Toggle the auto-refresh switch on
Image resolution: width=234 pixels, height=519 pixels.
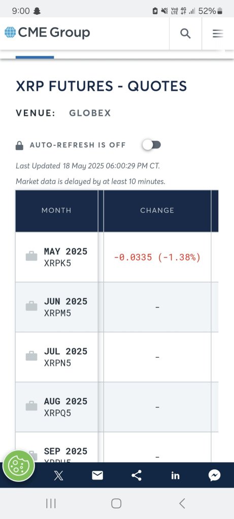pos(152,144)
